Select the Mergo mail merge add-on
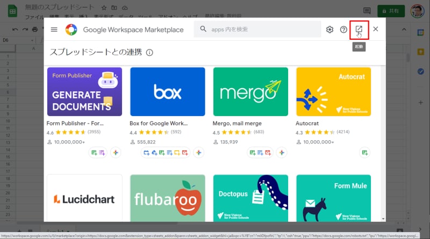Viewport: 430px width, 239px height. [250, 91]
